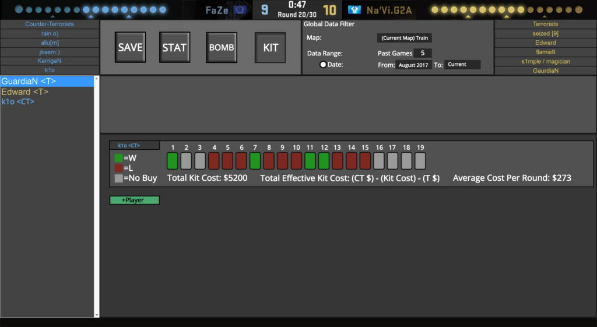The height and width of the screenshot is (327, 597).
Task: Click round 6 red loss box
Action: click(x=241, y=161)
